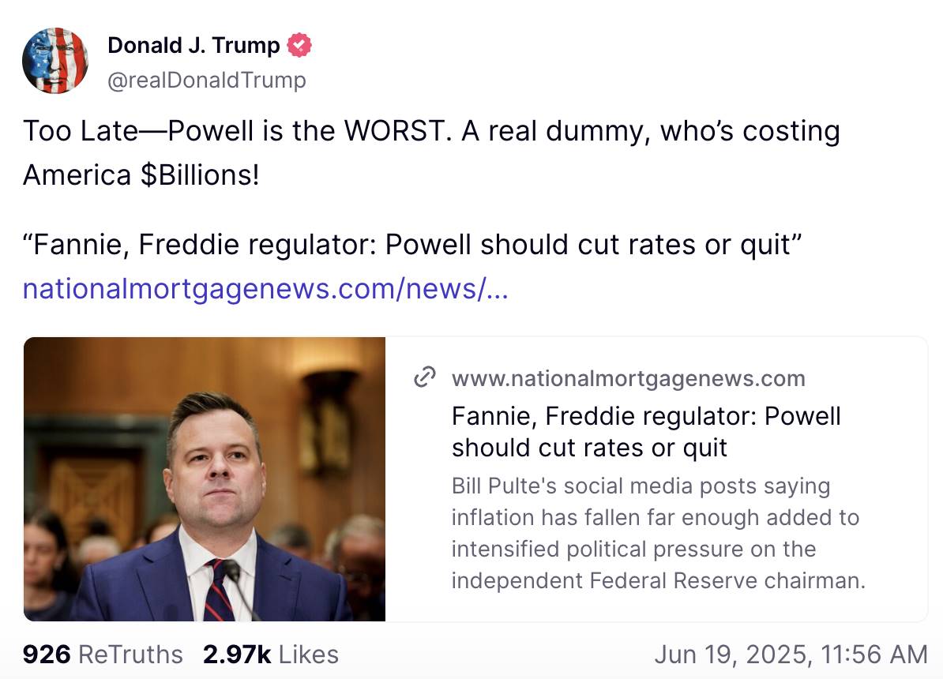Click the Jun 19, 2025 timestamp
Viewport: 943px width, 679px height.
(791, 655)
